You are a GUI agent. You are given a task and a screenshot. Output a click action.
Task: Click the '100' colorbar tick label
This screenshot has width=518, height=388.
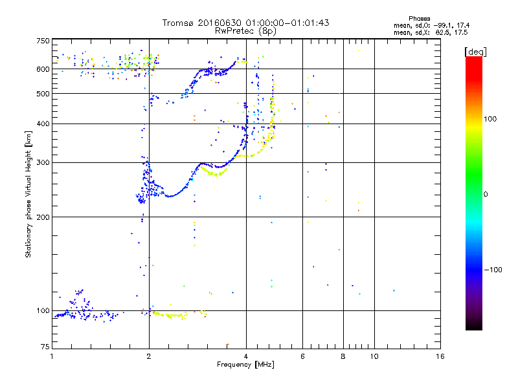coord(490,119)
